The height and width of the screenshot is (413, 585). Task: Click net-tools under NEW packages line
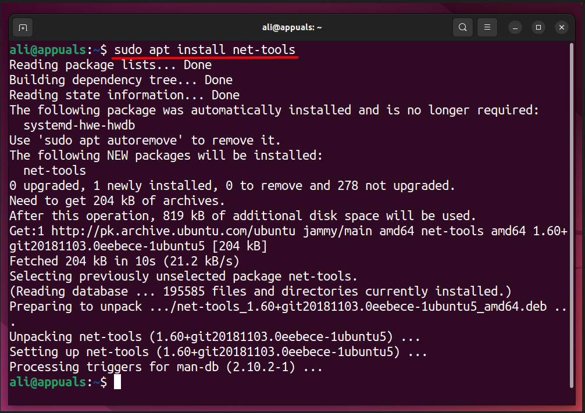click(55, 171)
